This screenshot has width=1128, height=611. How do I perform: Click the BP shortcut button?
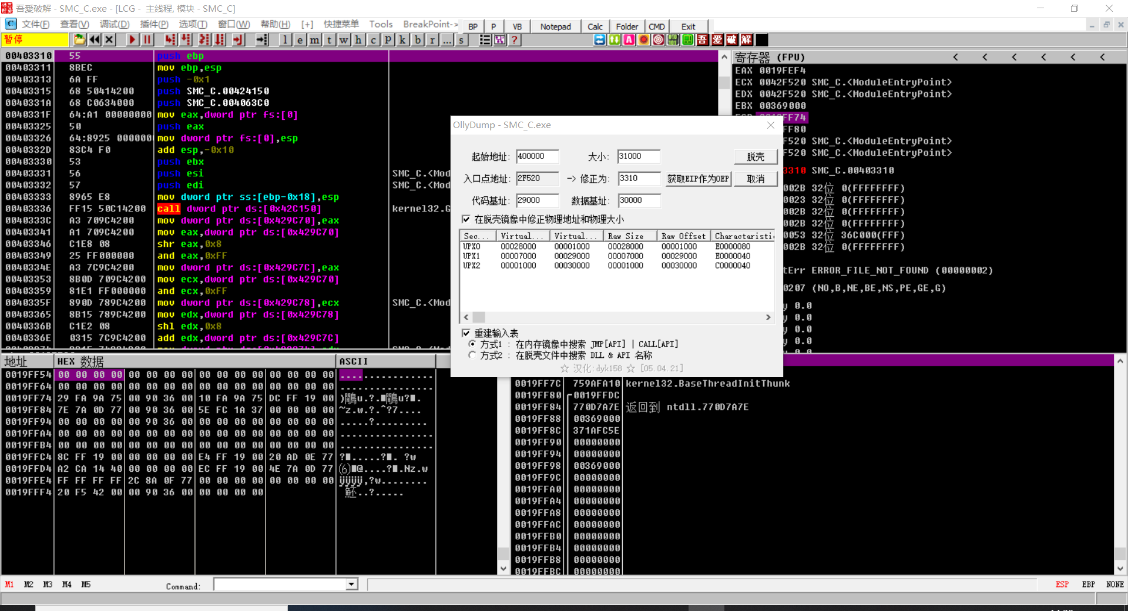473,26
